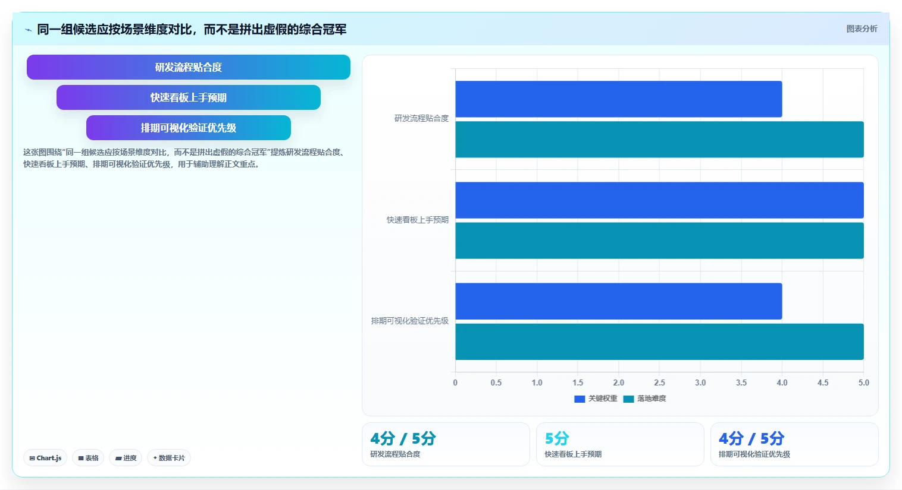Open the 研发流程贴合度 stat card
The height and width of the screenshot is (490, 902).
[446, 444]
